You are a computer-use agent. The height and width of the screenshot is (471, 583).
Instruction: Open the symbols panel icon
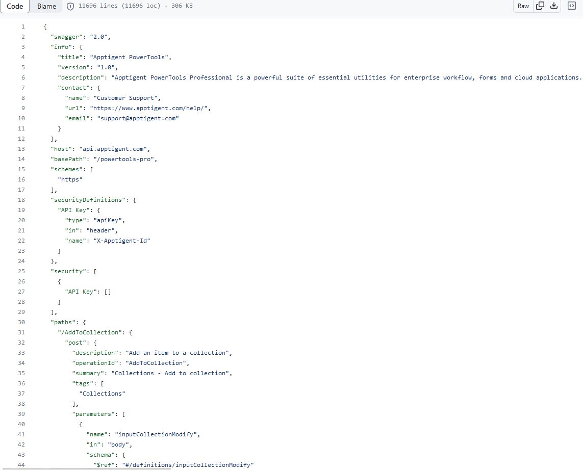pyautogui.click(x=571, y=6)
